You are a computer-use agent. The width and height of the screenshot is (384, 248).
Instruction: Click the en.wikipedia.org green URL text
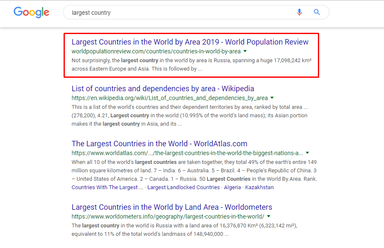(169, 98)
